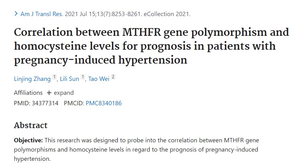Viewport: 298px width, 163px height.
Task: Click affiliation superscript 1 beside Lili Sun
Action: [x=83, y=77]
